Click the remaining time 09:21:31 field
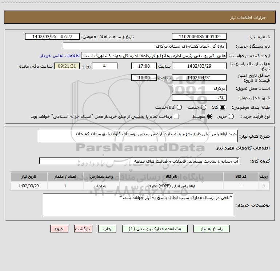Image resolution: width=280 pixels, height=271 pixels. [67, 66]
